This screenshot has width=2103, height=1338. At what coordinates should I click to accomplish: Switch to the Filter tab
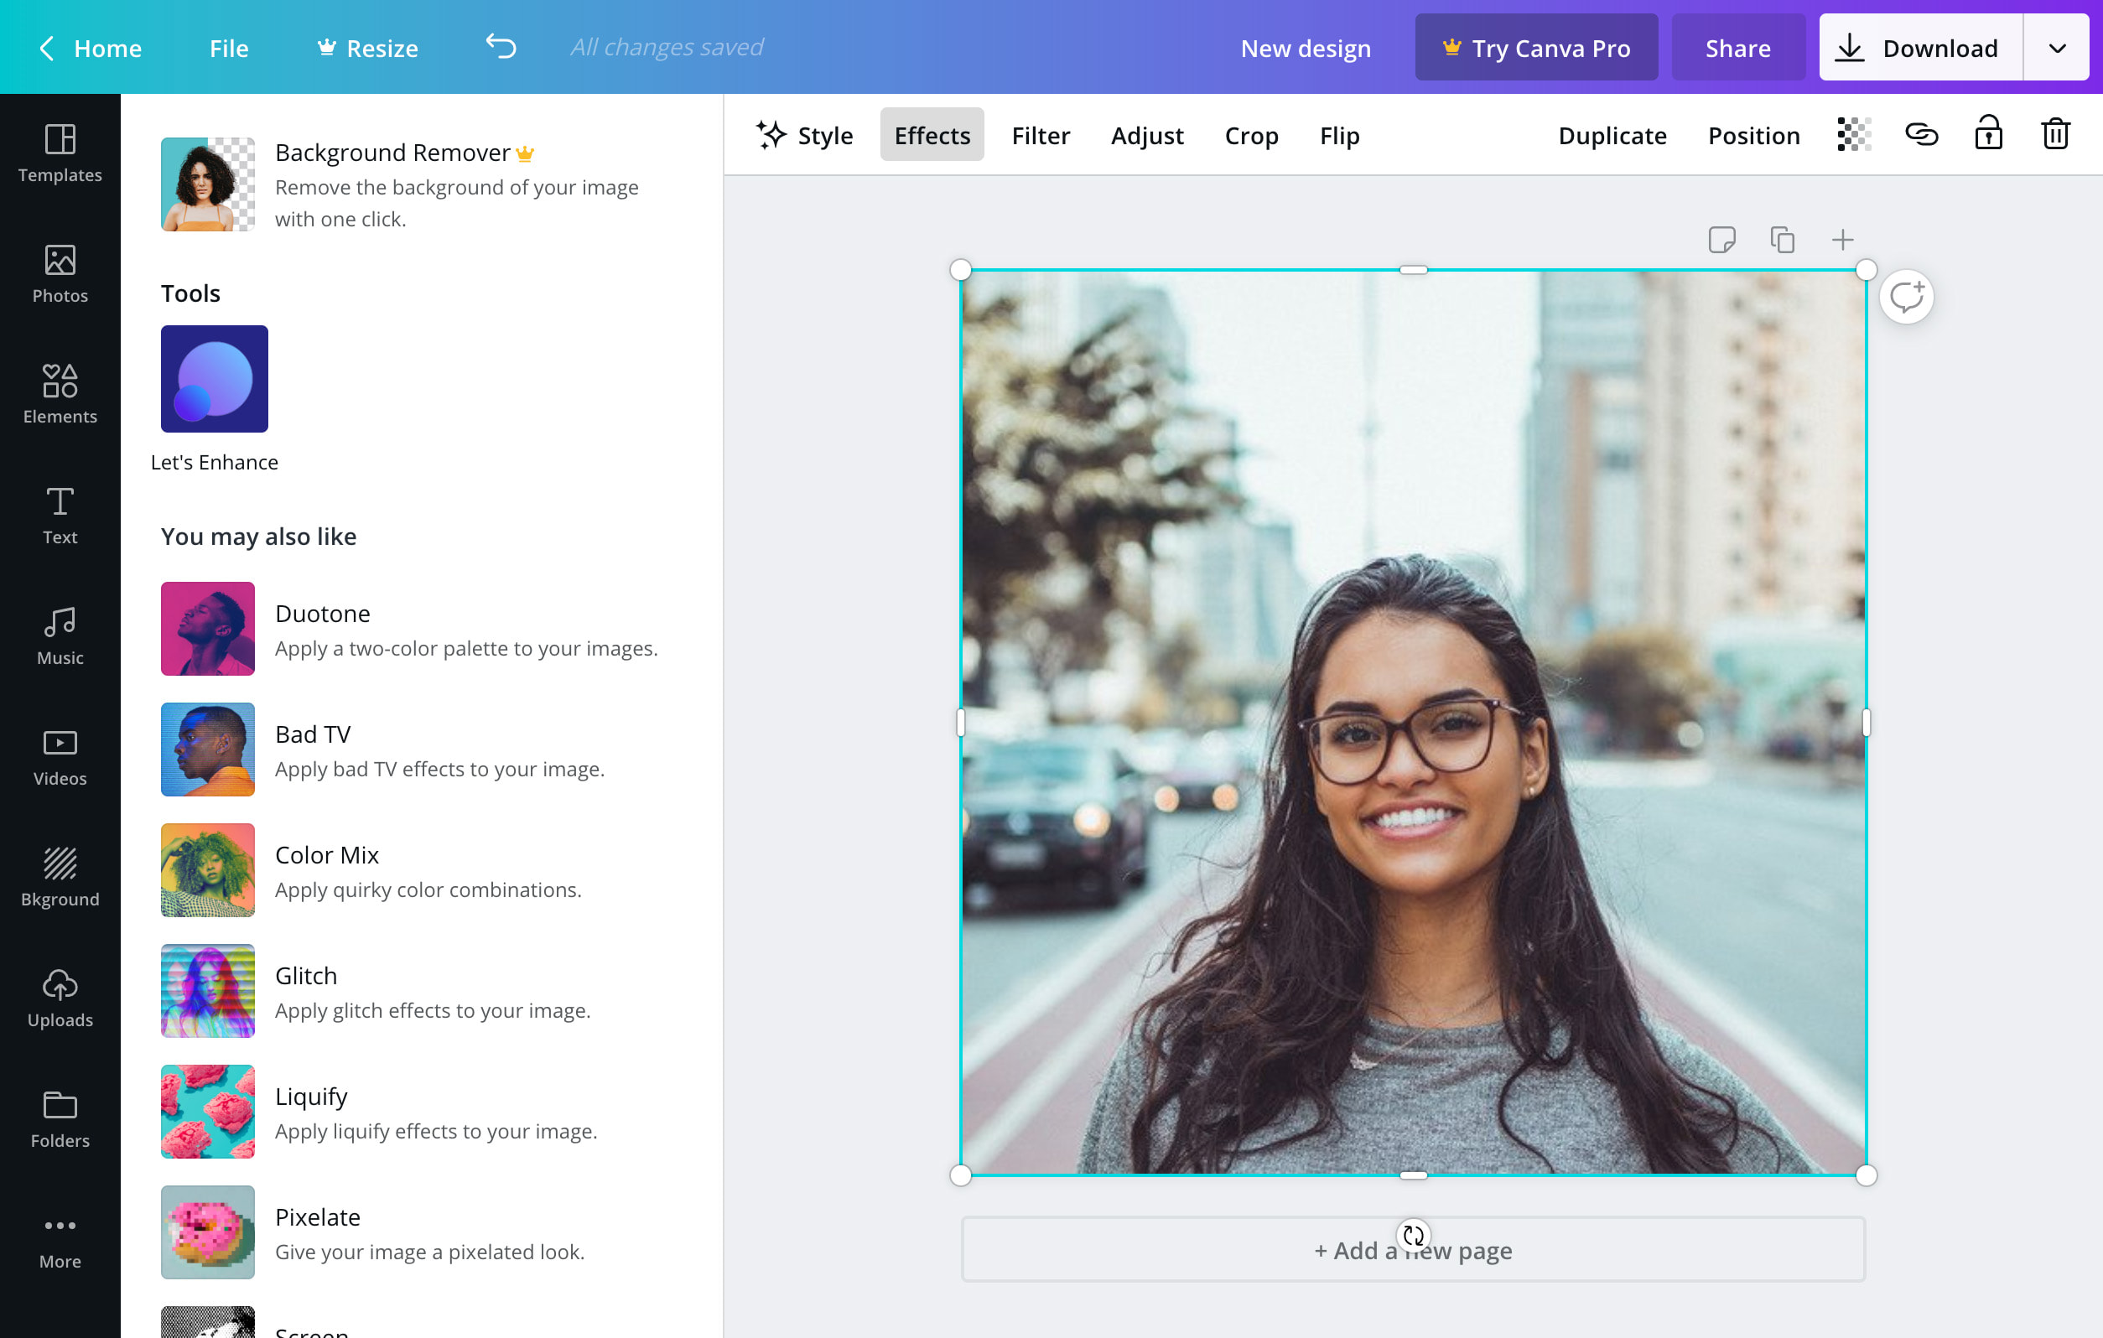point(1041,135)
